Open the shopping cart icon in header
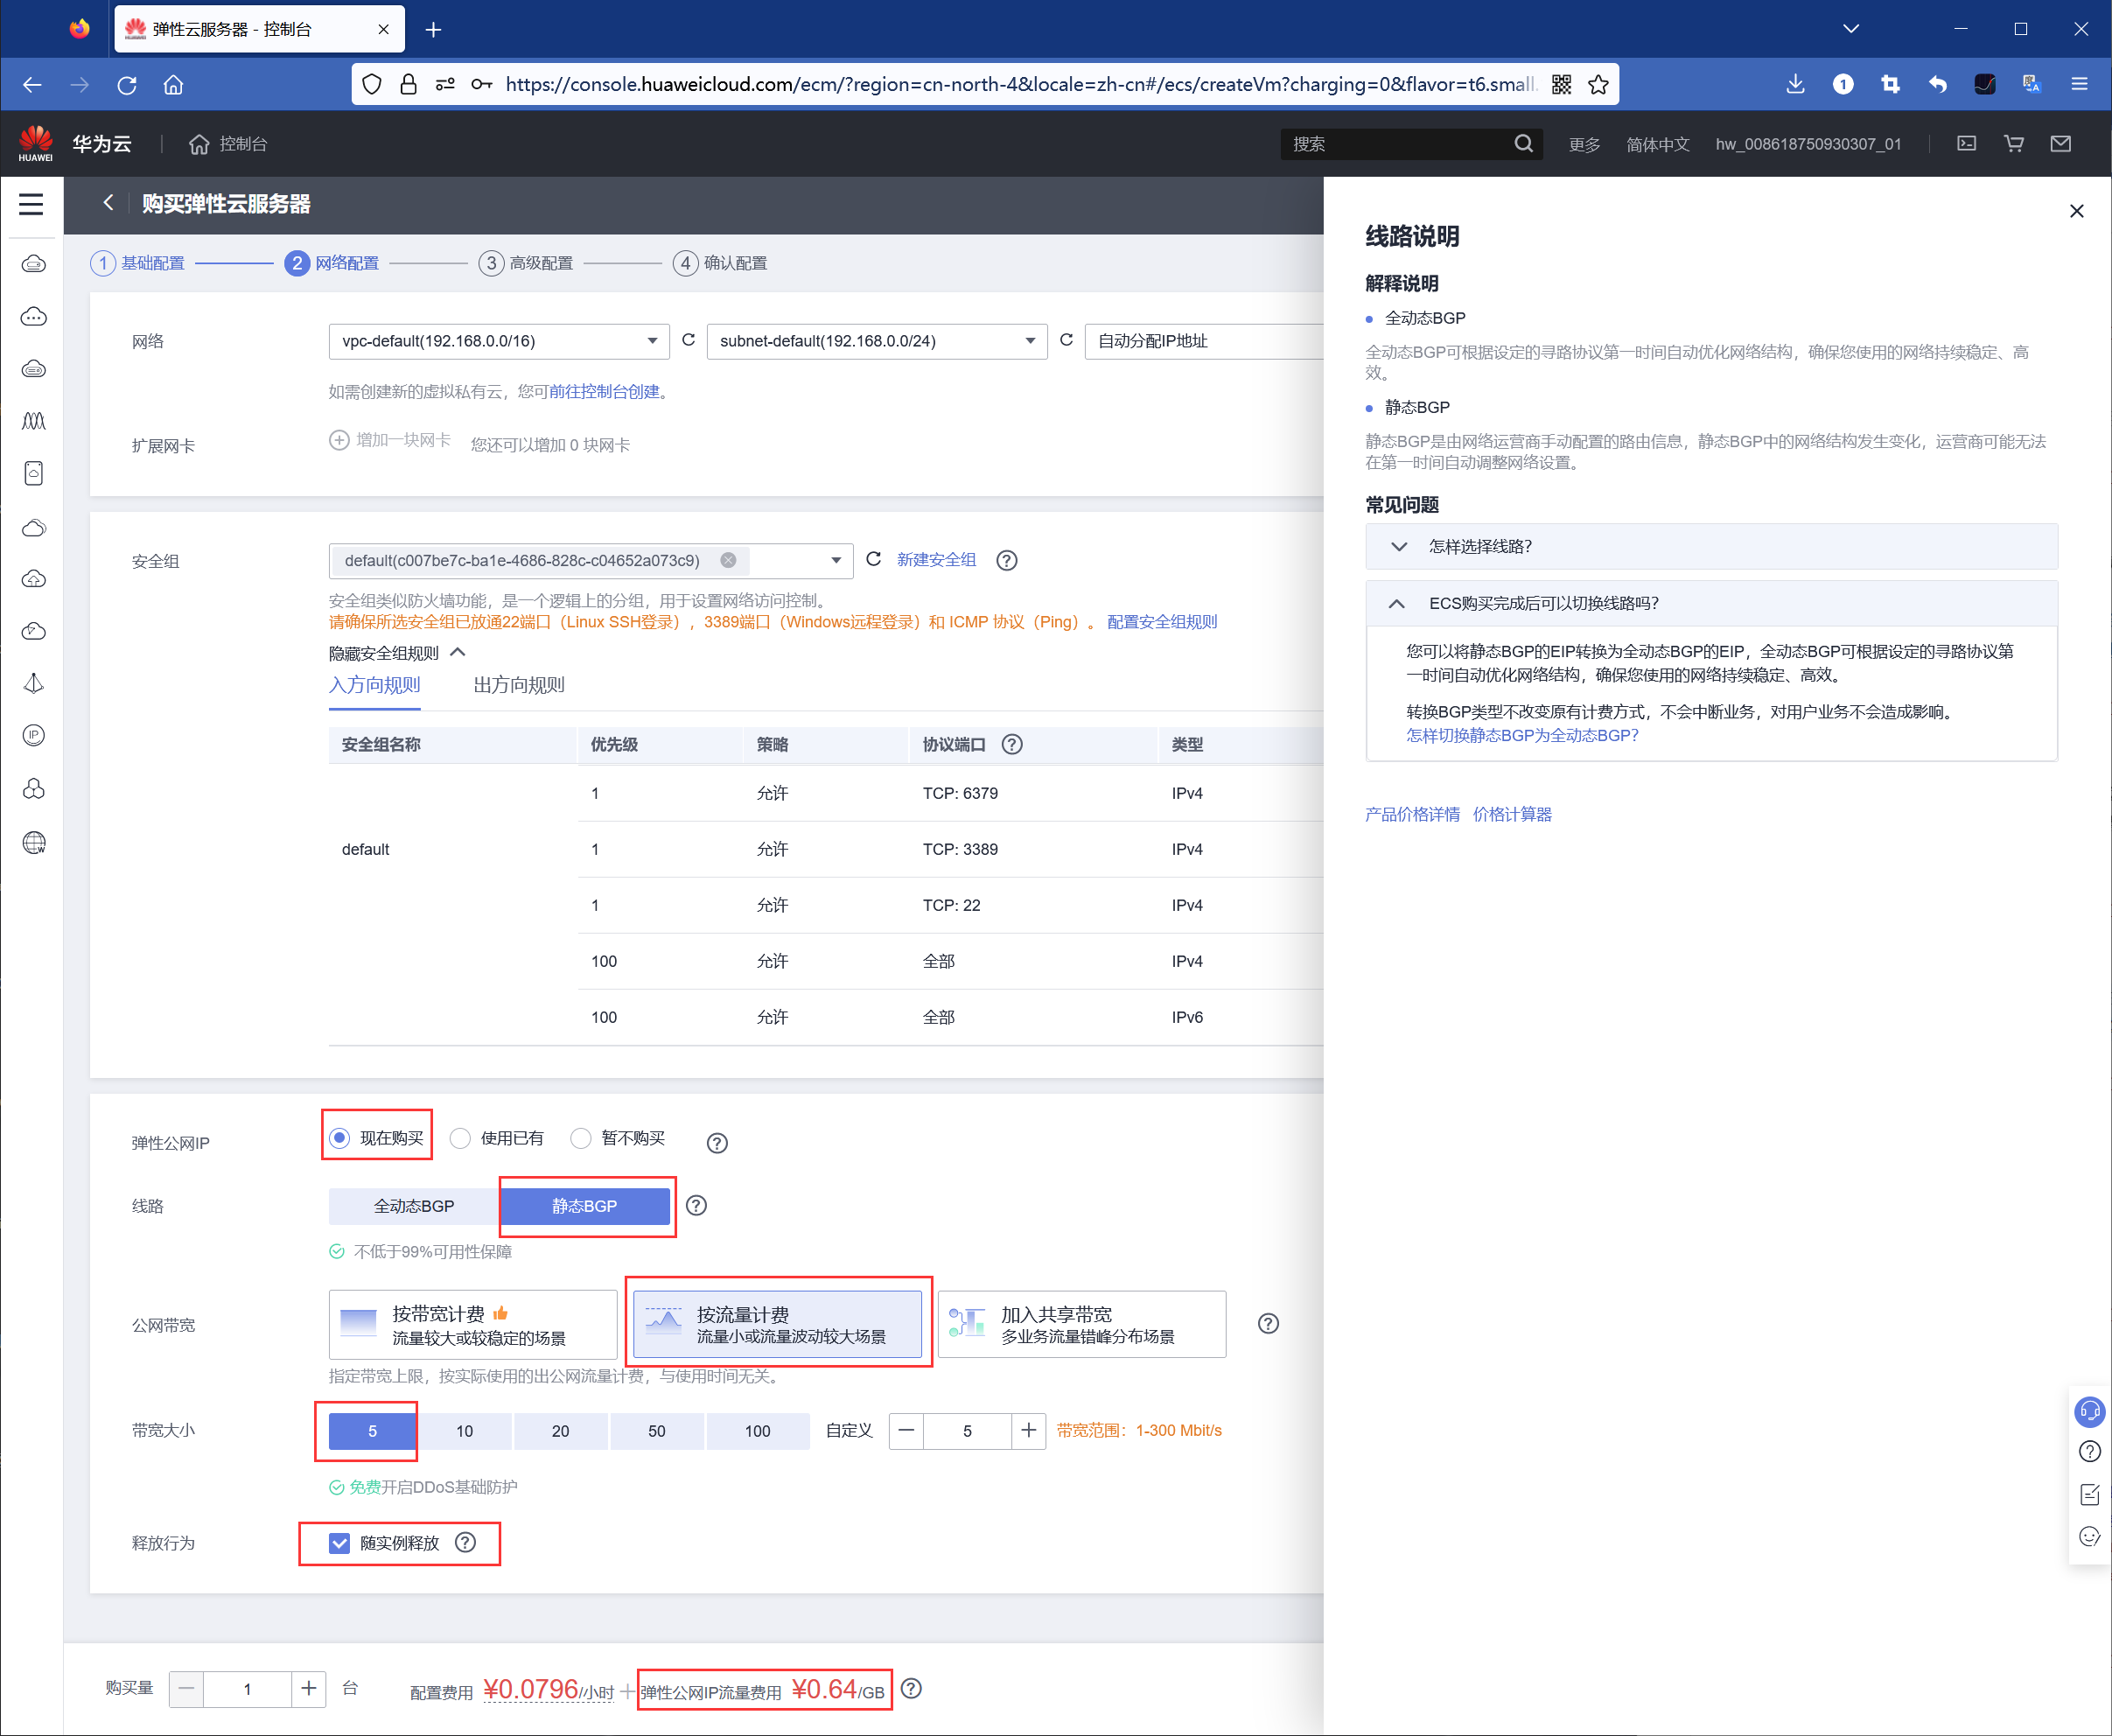2112x1736 pixels. pos(2013,144)
